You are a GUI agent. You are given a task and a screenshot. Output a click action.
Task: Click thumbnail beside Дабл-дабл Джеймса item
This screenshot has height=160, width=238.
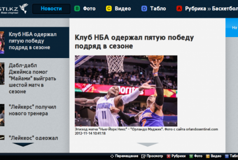2,74
